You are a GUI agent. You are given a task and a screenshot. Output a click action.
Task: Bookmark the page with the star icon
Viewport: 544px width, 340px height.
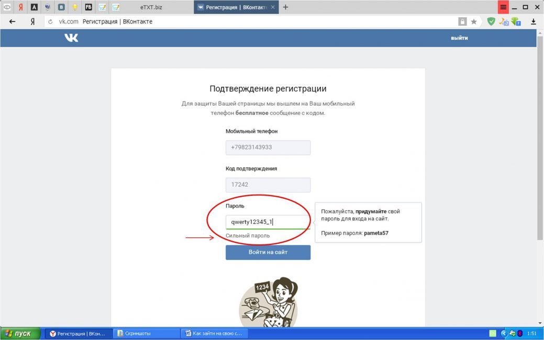pyautogui.click(x=473, y=21)
